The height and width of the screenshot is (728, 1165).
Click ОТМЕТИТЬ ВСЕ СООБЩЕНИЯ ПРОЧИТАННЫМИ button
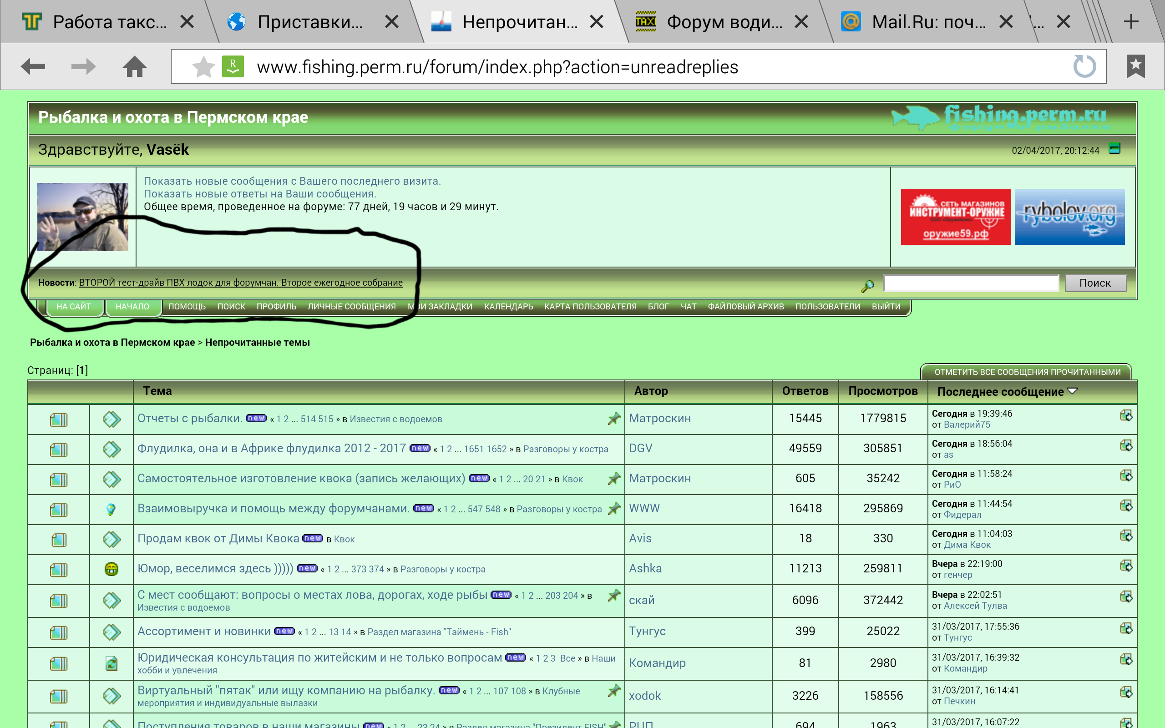pyautogui.click(x=1027, y=372)
